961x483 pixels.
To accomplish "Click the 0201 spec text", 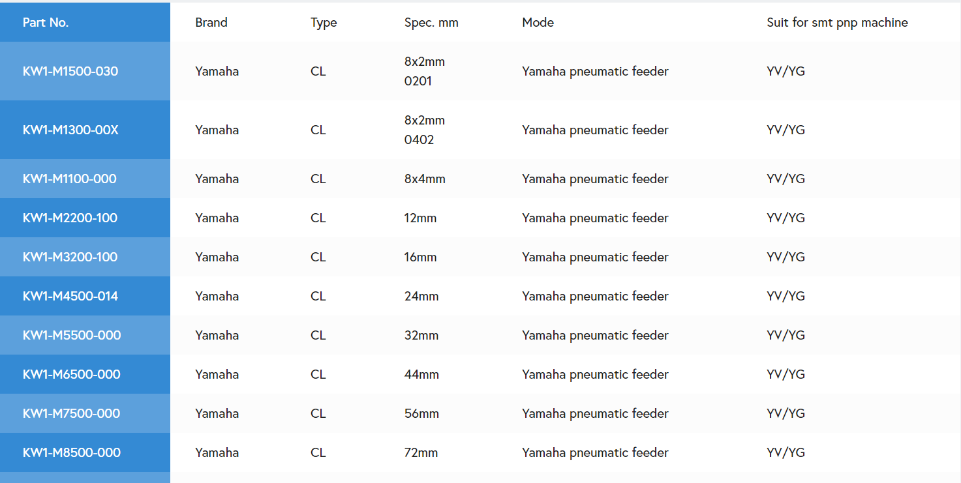I will [418, 81].
